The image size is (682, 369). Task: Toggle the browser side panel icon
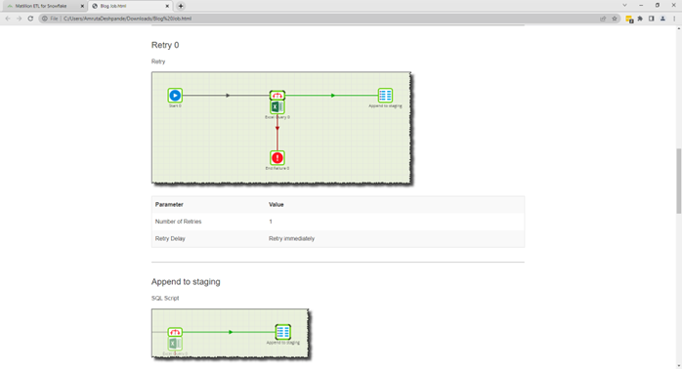tap(651, 19)
